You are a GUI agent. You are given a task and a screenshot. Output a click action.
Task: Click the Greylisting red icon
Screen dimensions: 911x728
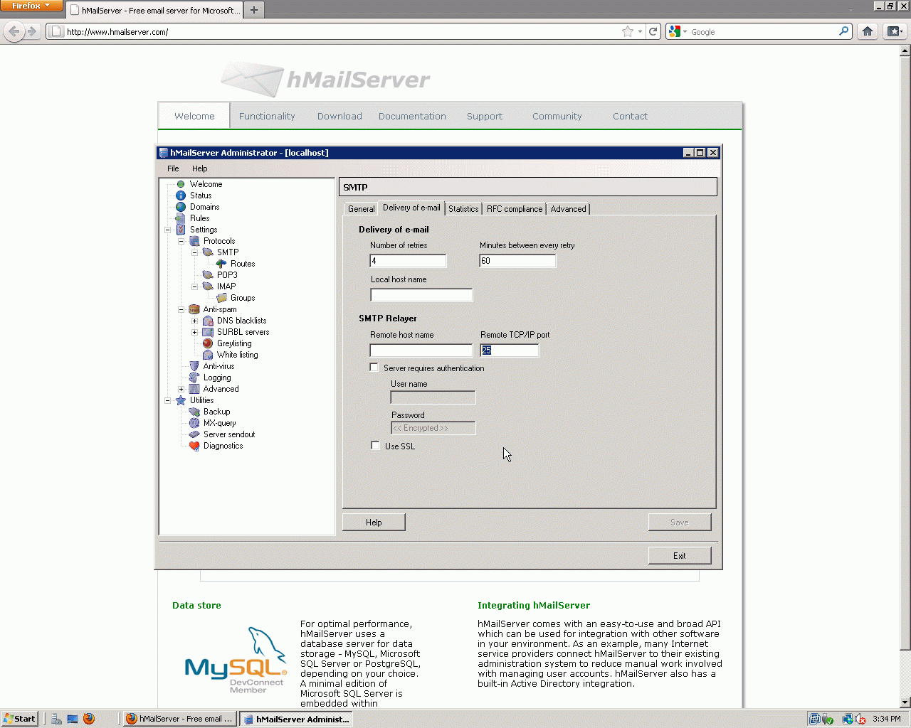click(x=208, y=343)
